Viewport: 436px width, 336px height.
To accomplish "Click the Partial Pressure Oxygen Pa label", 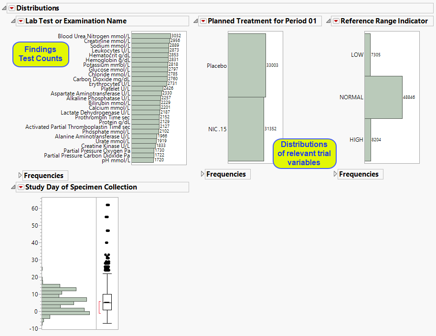I will (97, 151).
